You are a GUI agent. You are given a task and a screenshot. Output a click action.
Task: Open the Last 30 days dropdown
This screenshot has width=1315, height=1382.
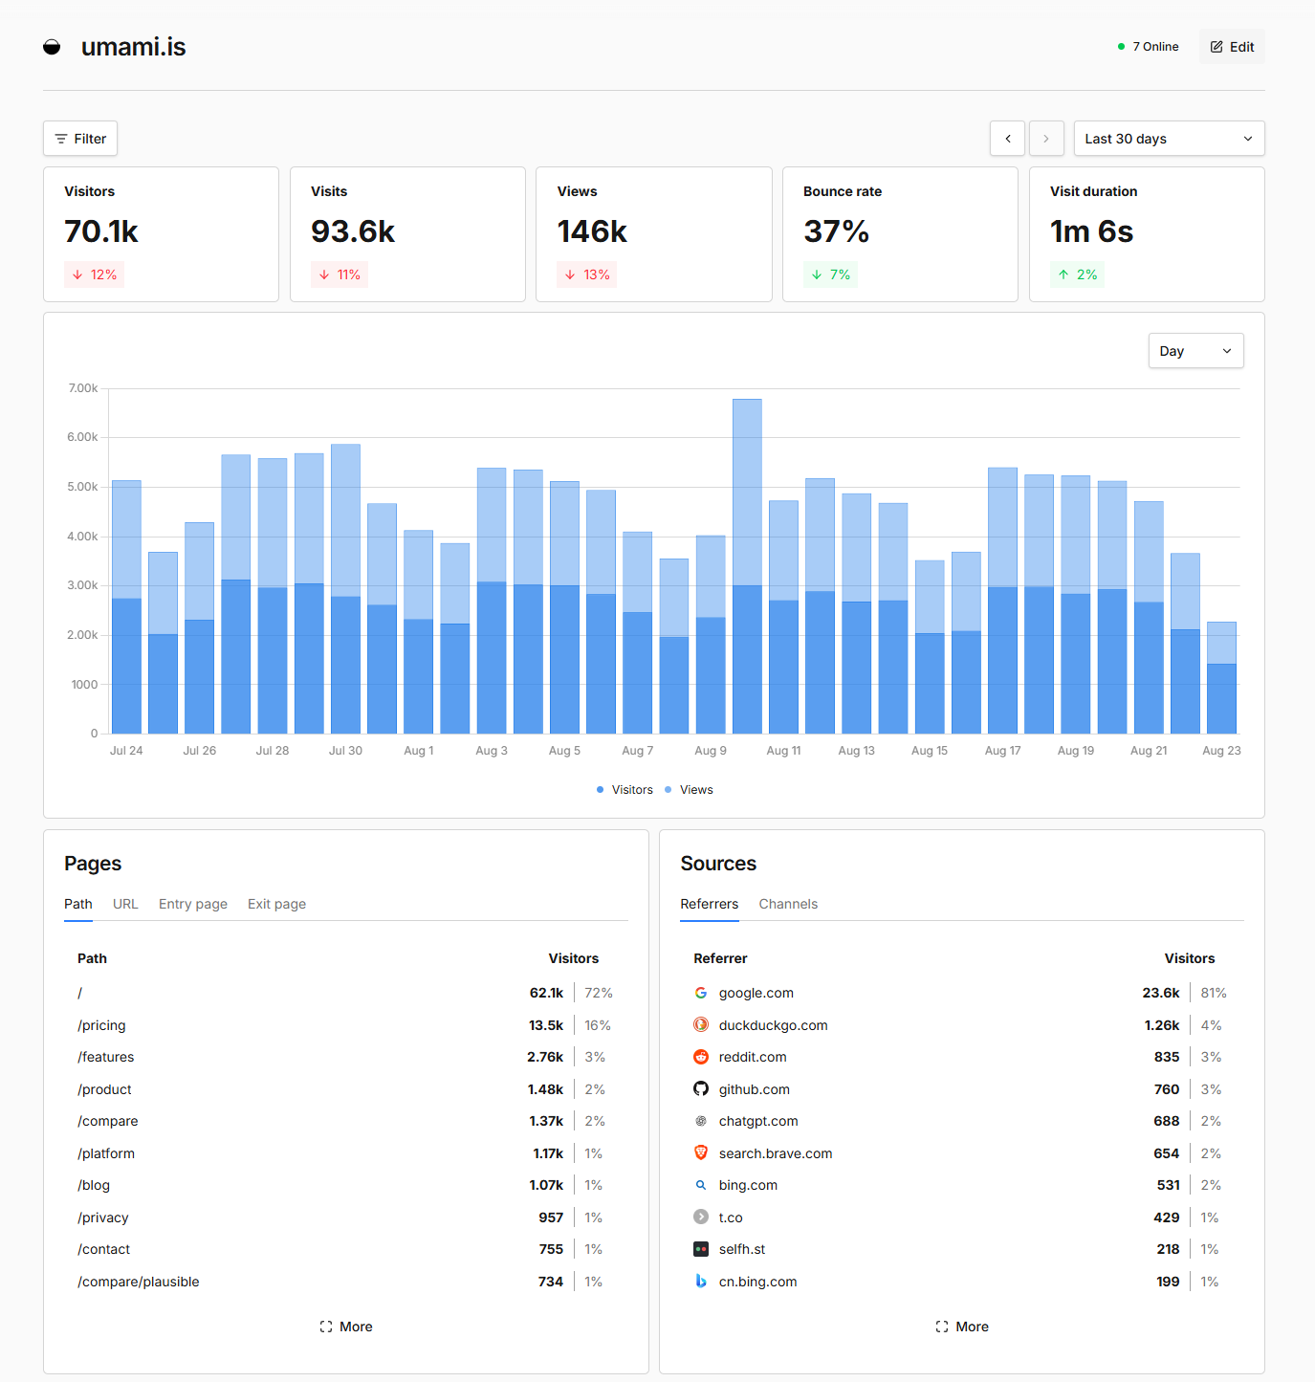(x=1169, y=139)
